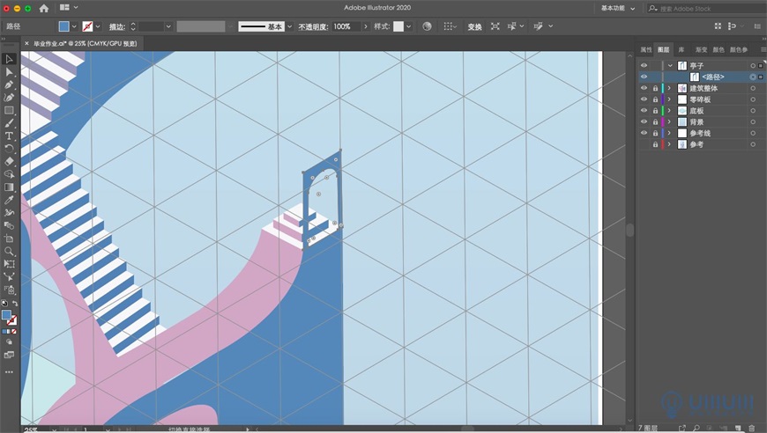767x433 pixels.
Task: Open the fill color dropdown arrow
Action: point(74,26)
